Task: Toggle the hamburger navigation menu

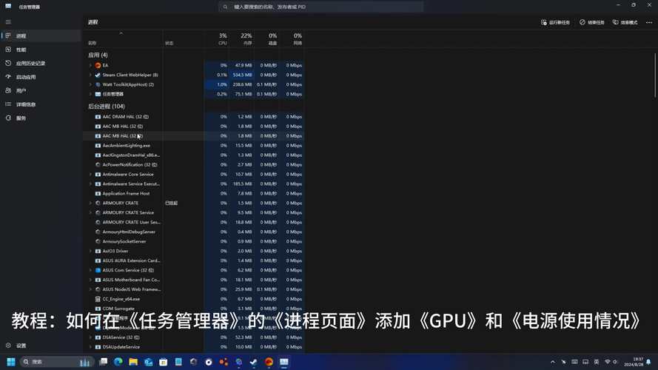Action: (8, 21)
